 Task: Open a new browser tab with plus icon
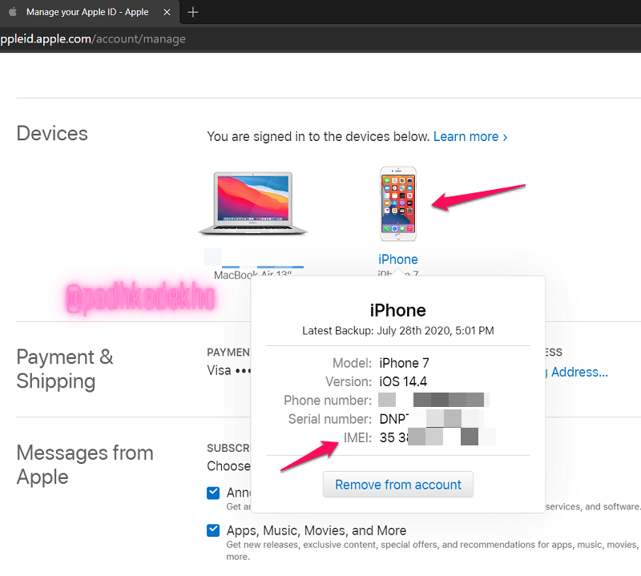pyautogui.click(x=193, y=12)
